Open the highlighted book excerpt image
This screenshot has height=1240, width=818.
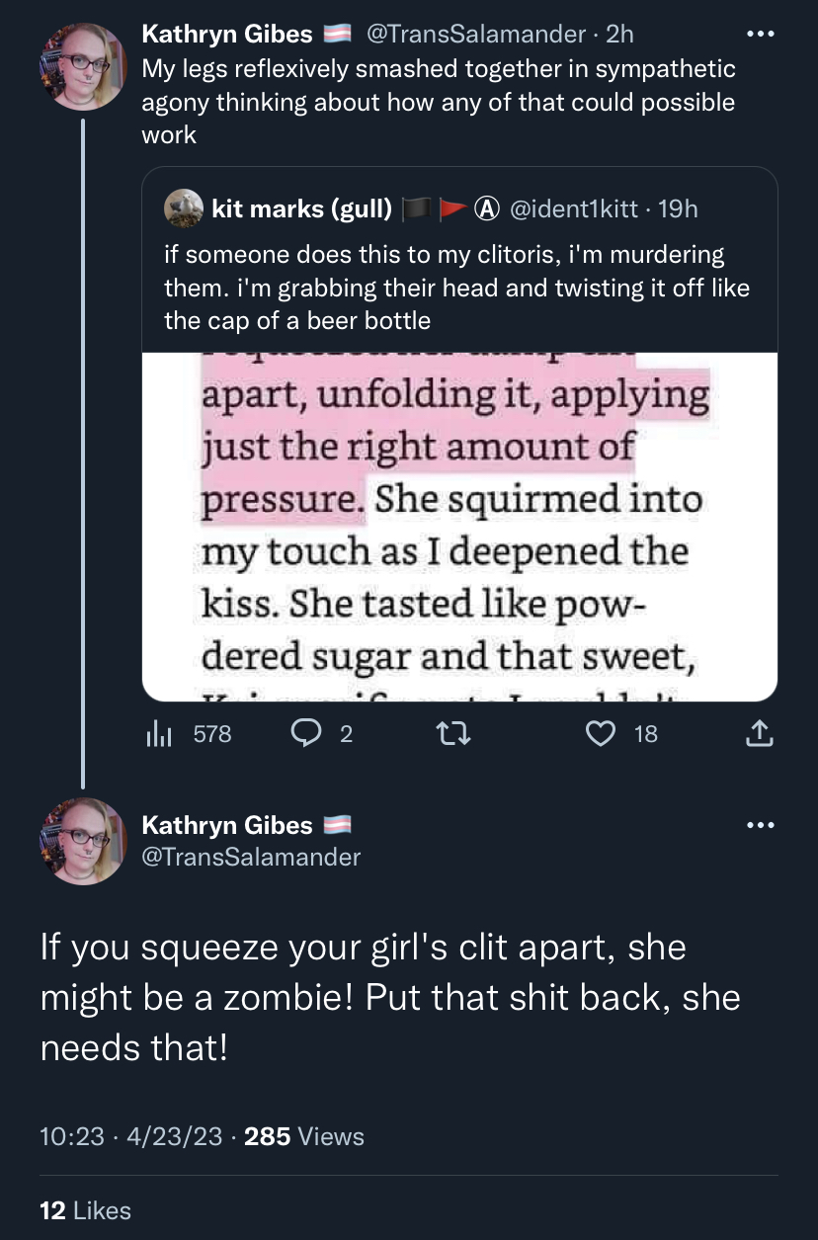click(459, 527)
